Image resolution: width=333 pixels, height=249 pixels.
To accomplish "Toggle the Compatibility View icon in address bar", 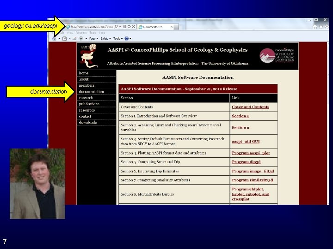I will point(125,27).
